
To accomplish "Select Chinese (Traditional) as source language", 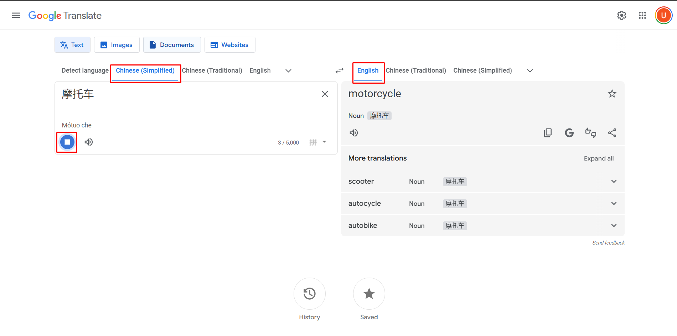I will pos(212,70).
